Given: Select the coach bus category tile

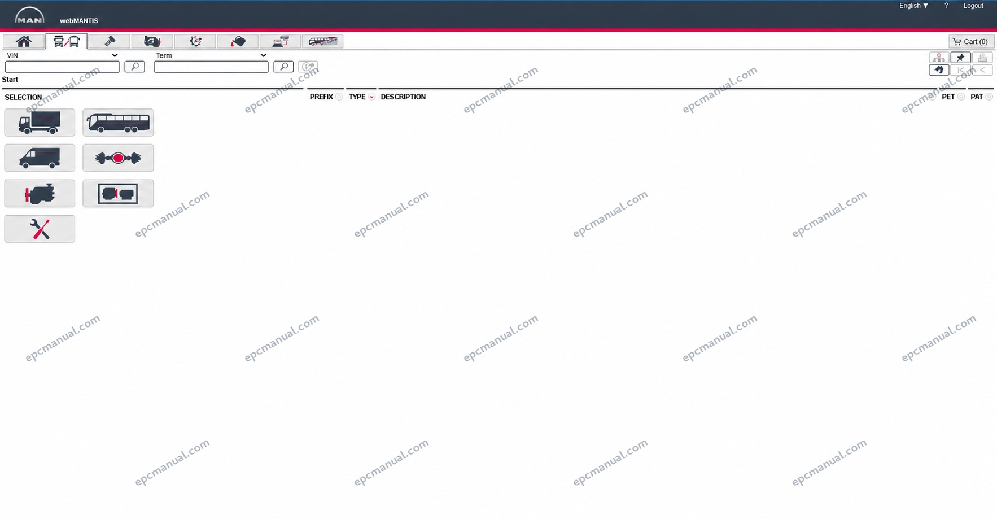Looking at the screenshot, I should click(118, 123).
